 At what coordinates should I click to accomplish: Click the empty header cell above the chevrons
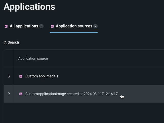(9, 58)
